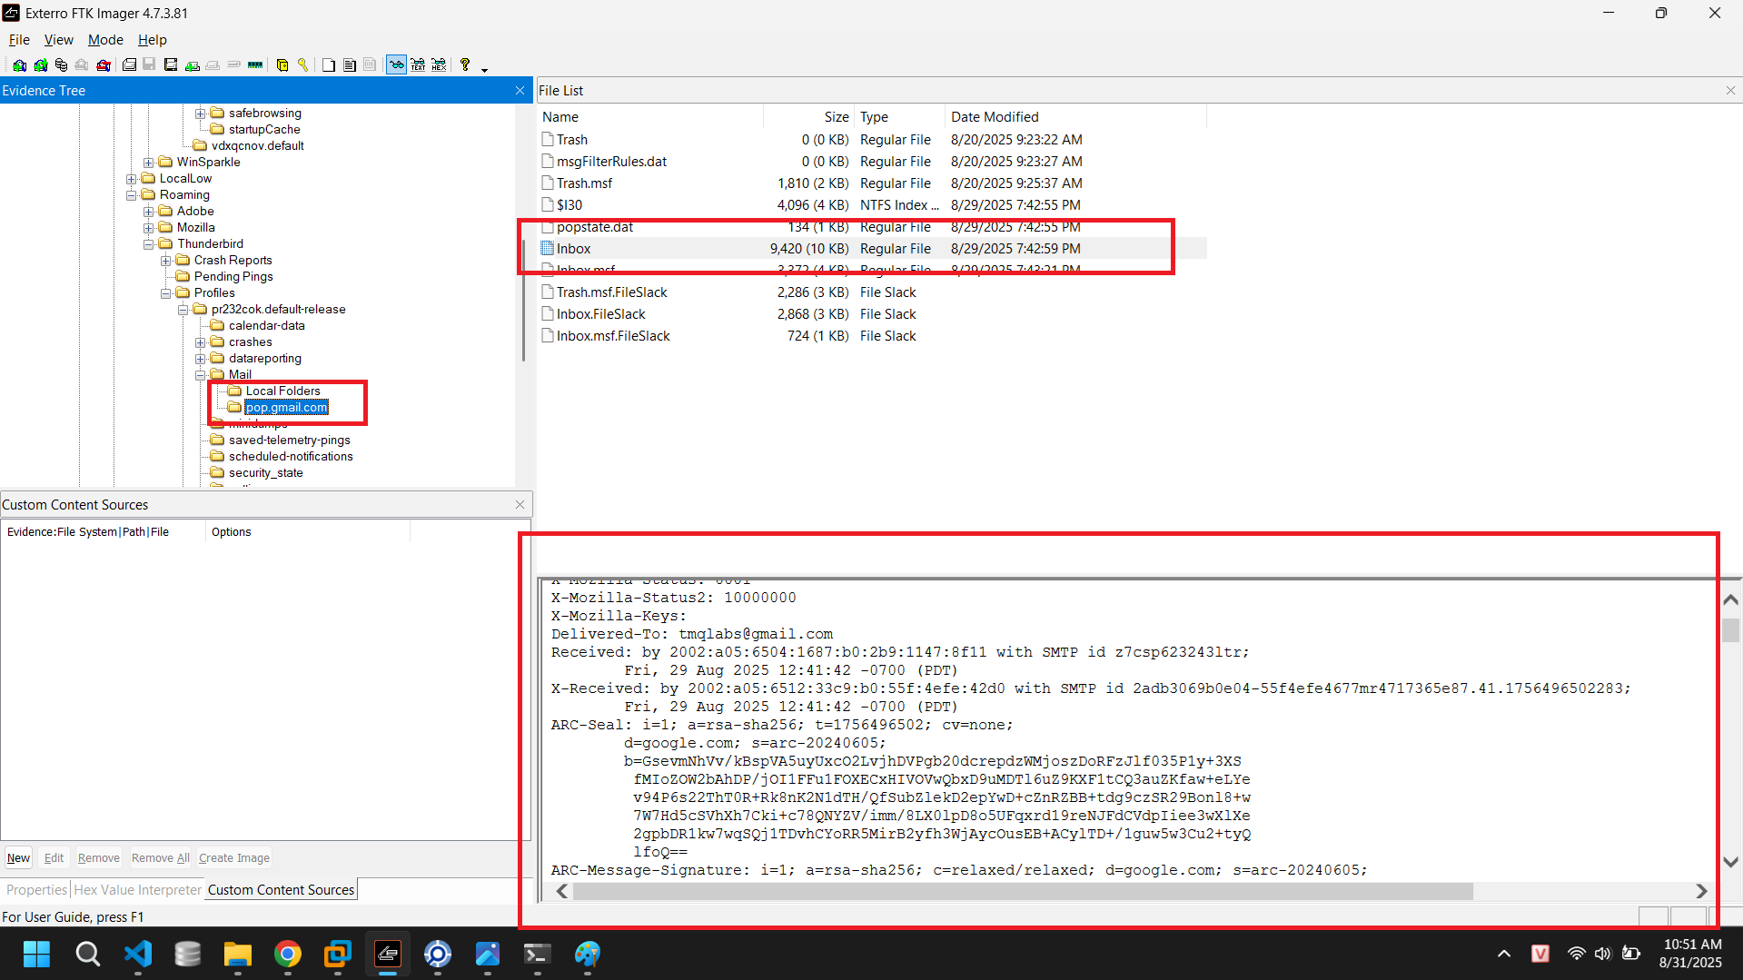Switch to the Hex Value Interpreter tab
The height and width of the screenshot is (980, 1743).
137,890
